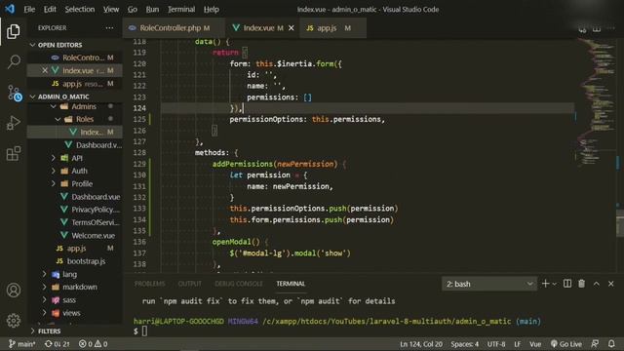Image resolution: width=624 pixels, height=351 pixels.
Task: Start Go Live server
Action: (x=565, y=344)
